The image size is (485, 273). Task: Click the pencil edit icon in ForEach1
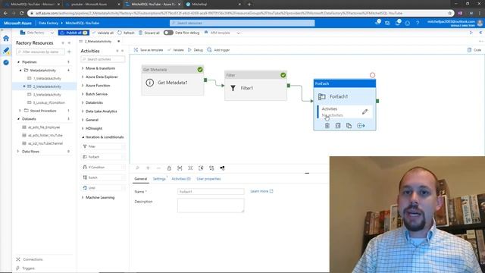(x=365, y=111)
